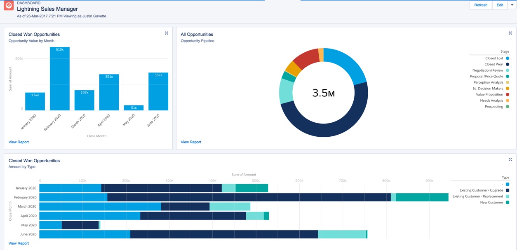The width and height of the screenshot is (517, 250).
Task: Open View Report under Opportunity Value by Month
Action: (x=19, y=142)
